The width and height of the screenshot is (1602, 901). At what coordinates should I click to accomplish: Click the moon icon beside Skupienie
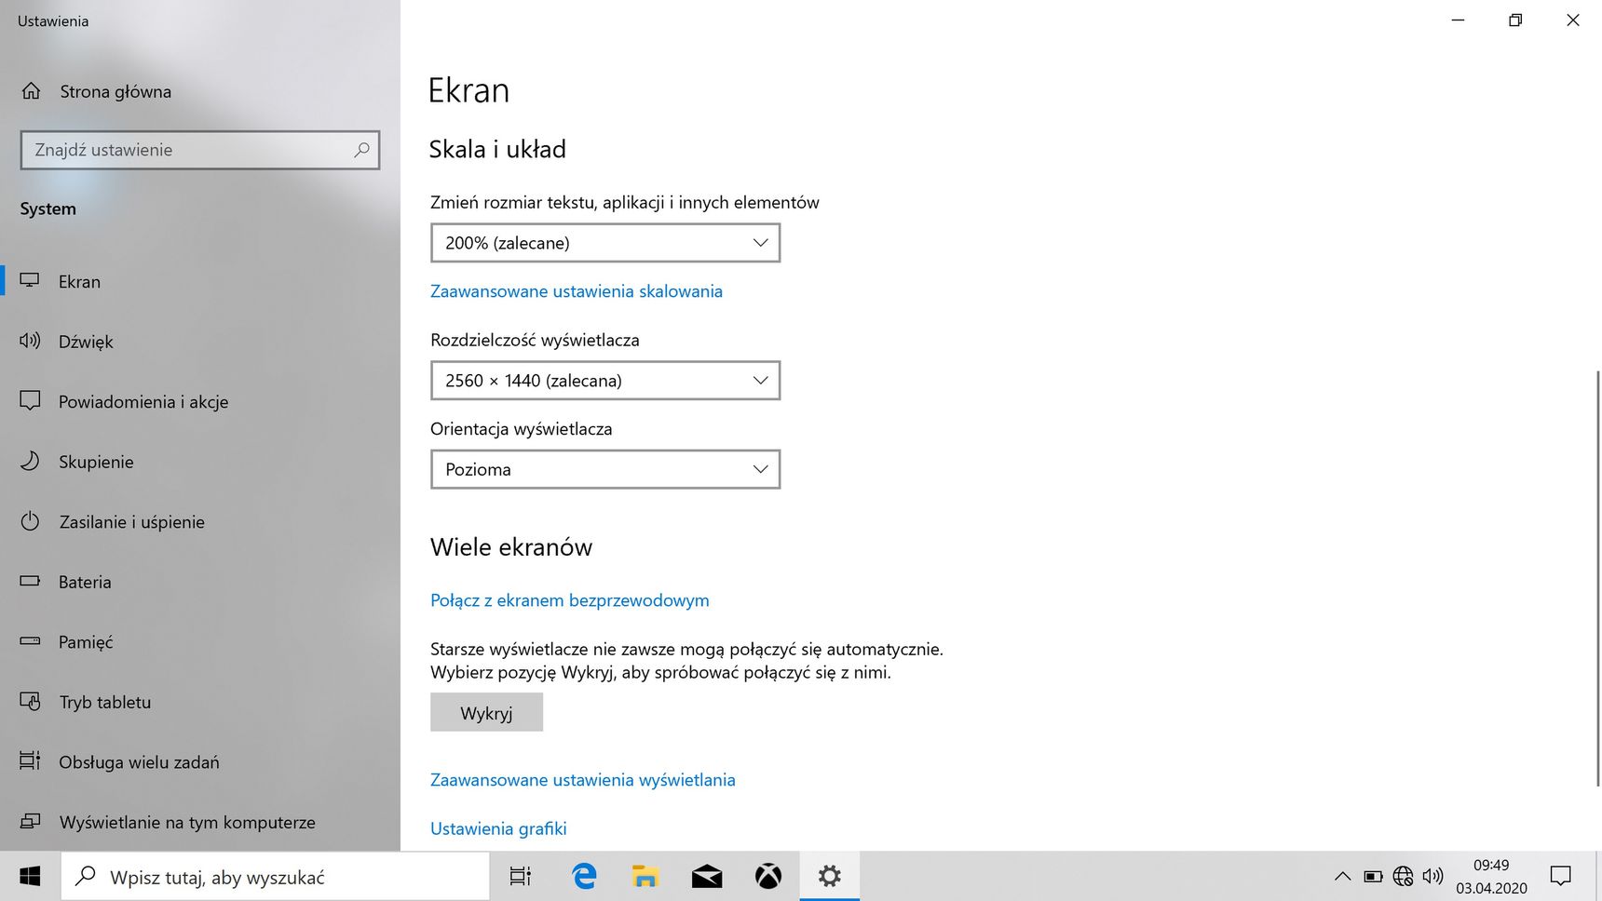[30, 461]
